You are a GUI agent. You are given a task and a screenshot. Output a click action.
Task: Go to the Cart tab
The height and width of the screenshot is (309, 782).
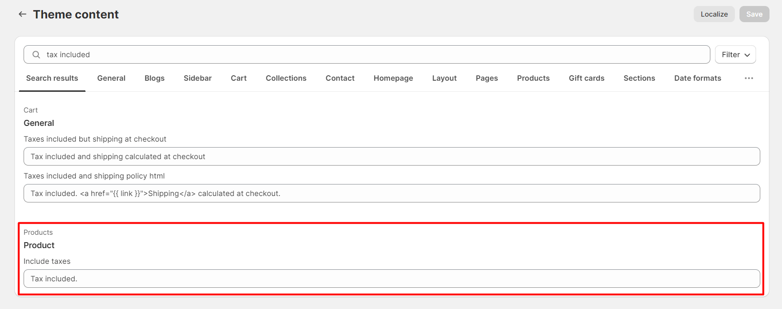(238, 78)
